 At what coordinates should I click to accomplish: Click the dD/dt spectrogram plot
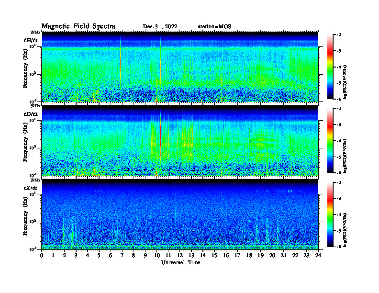pos(180,140)
